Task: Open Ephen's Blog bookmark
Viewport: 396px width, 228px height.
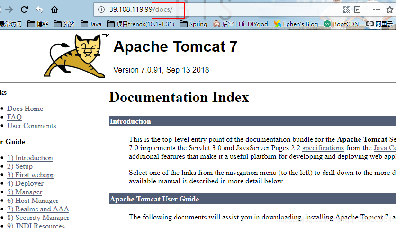Action: click(296, 24)
